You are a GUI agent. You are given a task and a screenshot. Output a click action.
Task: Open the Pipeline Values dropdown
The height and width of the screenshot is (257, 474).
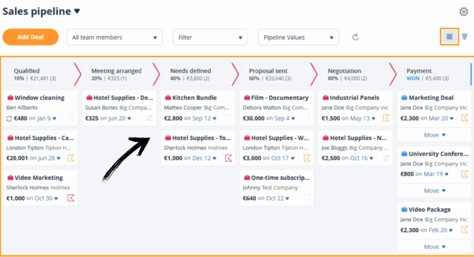[x=298, y=38]
